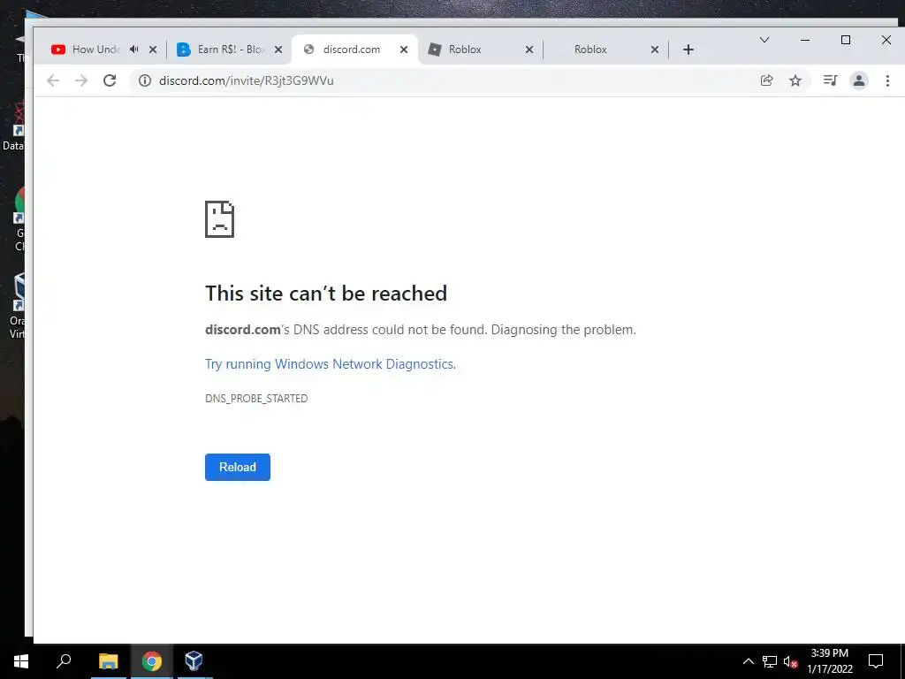This screenshot has width=905, height=679.
Task: Mute the YouTube tab audio icon
Action: click(134, 50)
